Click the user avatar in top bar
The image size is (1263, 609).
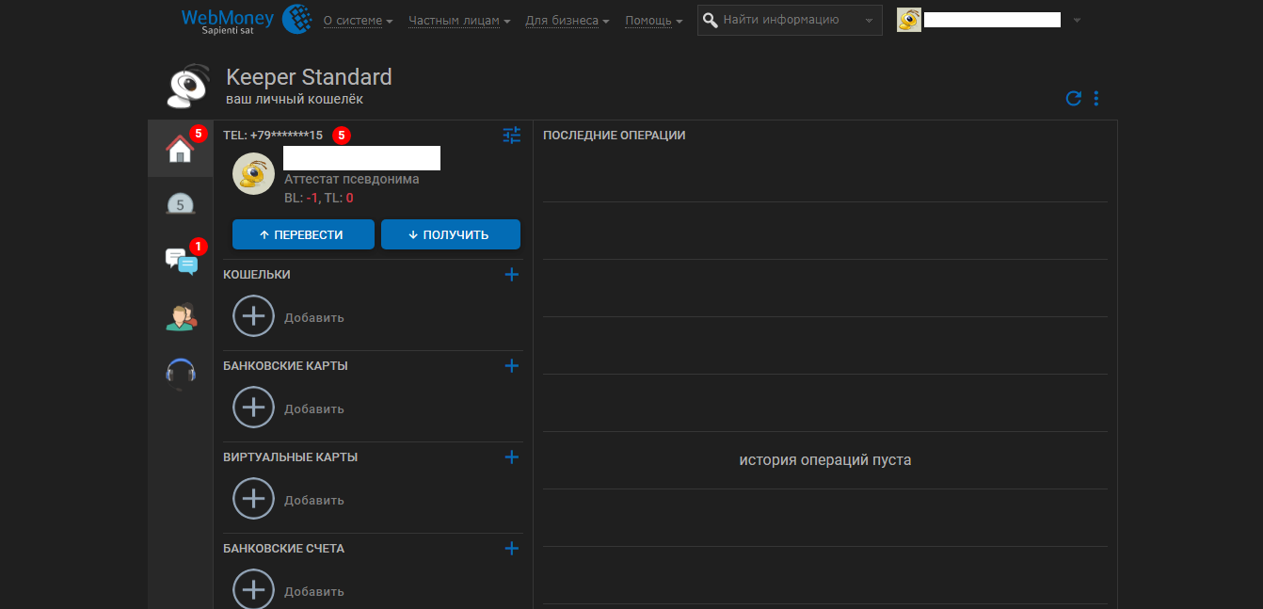tap(909, 20)
